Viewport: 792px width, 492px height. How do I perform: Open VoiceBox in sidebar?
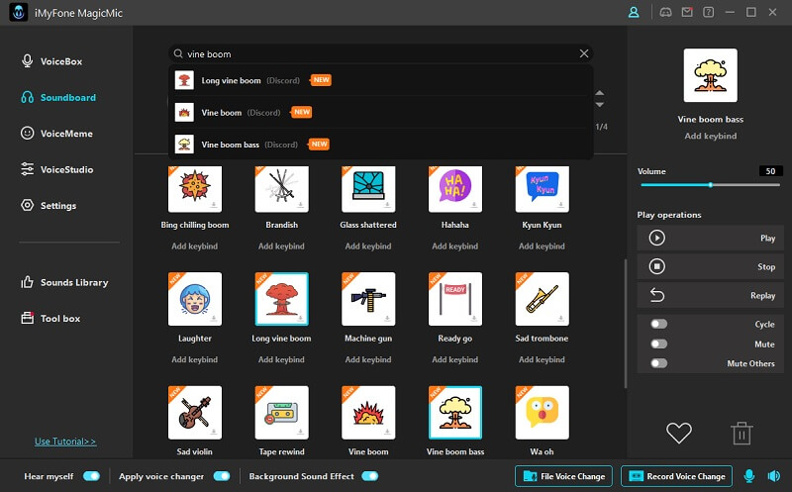(x=51, y=61)
